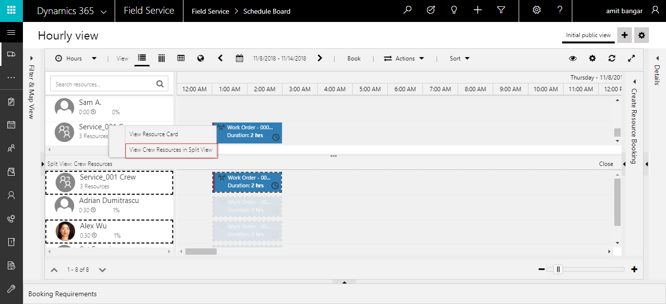
Task: Expand the Booking Requirements panel arrow
Action: (344, 282)
